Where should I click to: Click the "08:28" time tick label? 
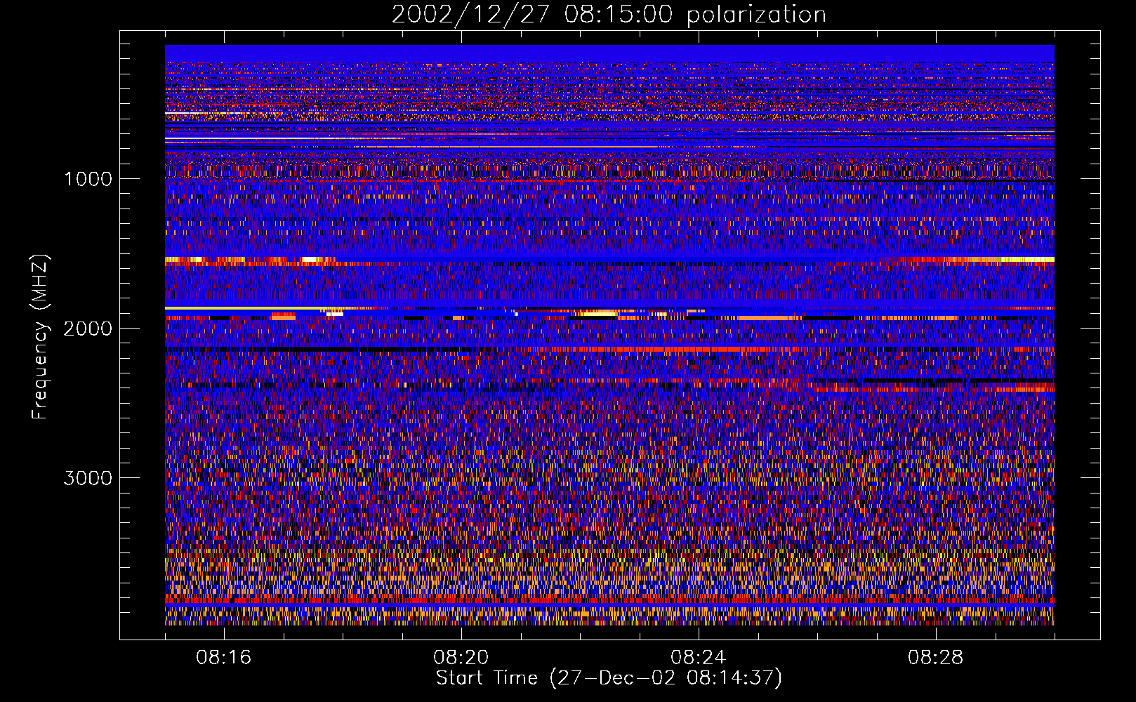(x=936, y=658)
